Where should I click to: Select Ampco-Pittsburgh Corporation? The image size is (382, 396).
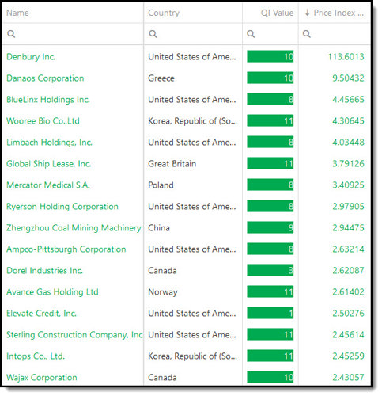(x=66, y=249)
